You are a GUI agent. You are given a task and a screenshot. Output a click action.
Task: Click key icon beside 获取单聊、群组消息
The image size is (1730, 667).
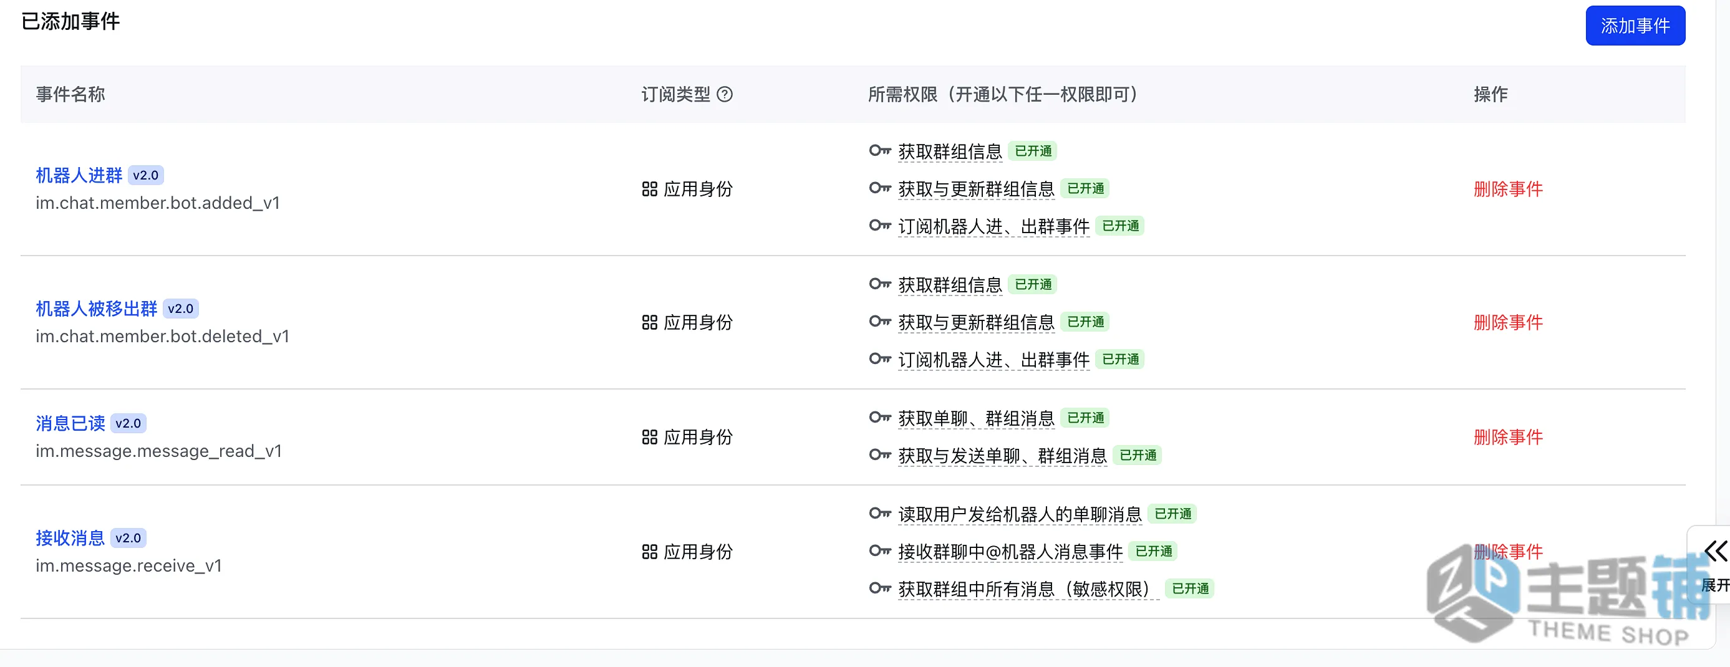pyautogui.click(x=880, y=418)
